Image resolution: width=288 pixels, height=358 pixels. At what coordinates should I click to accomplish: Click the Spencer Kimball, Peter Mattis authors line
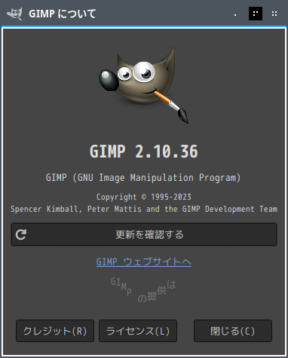(x=144, y=209)
